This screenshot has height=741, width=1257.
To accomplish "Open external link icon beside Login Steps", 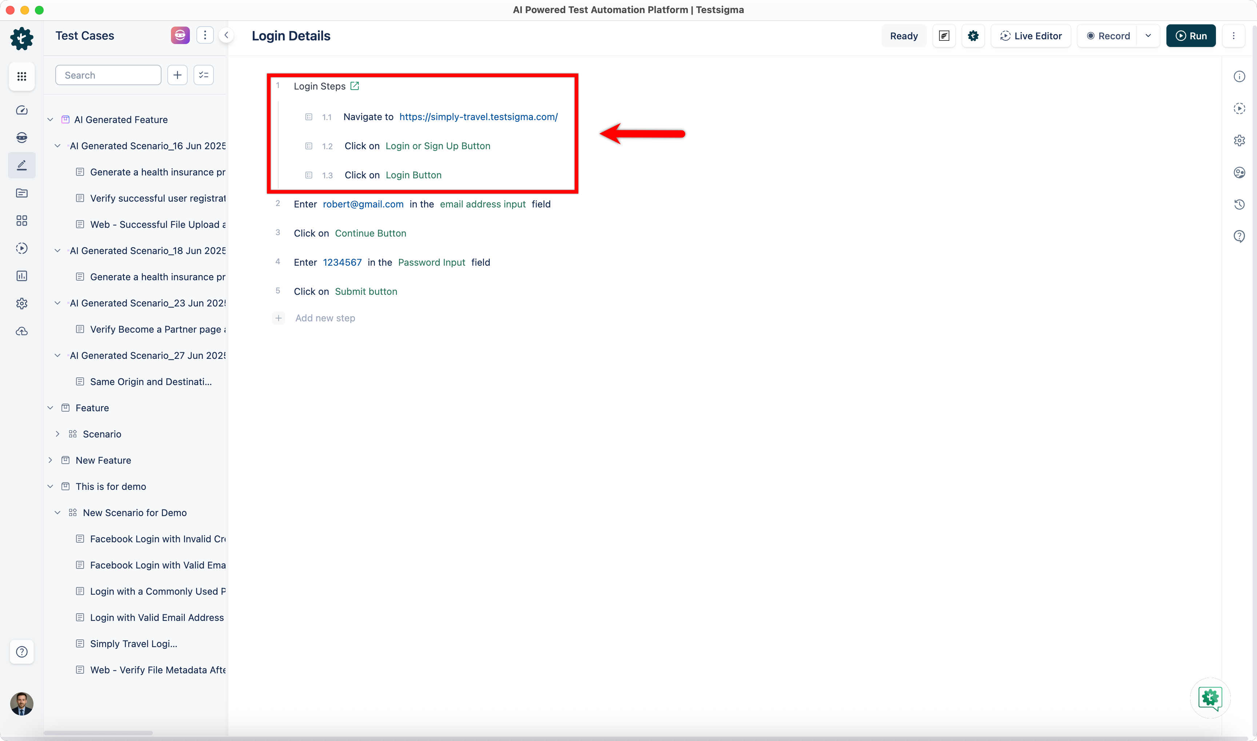I will [355, 86].
